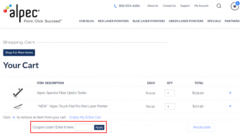Click the $239.90 total

click(x=198, y=93)
